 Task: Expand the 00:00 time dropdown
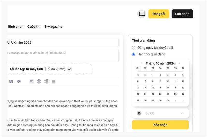pyautogui.click(x=182, y=113)
